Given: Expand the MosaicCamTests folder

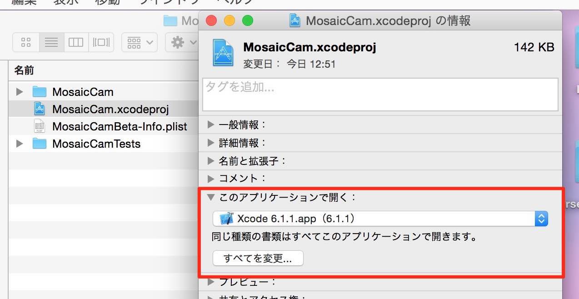Looking at the screenshot, I should [x=19, y=144].
